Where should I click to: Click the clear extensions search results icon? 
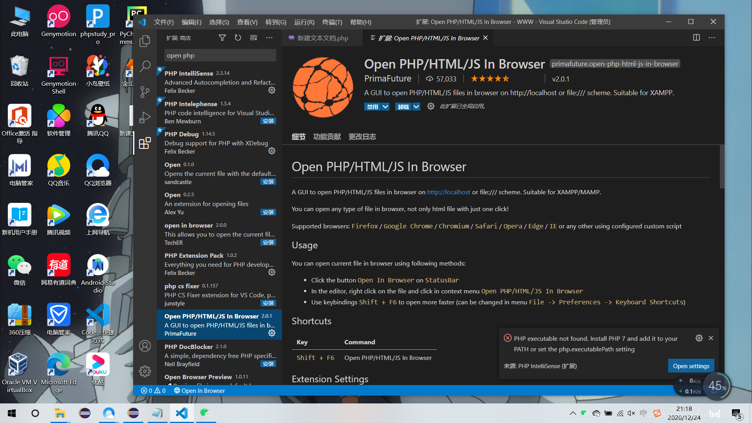click(x=253, y=38)
